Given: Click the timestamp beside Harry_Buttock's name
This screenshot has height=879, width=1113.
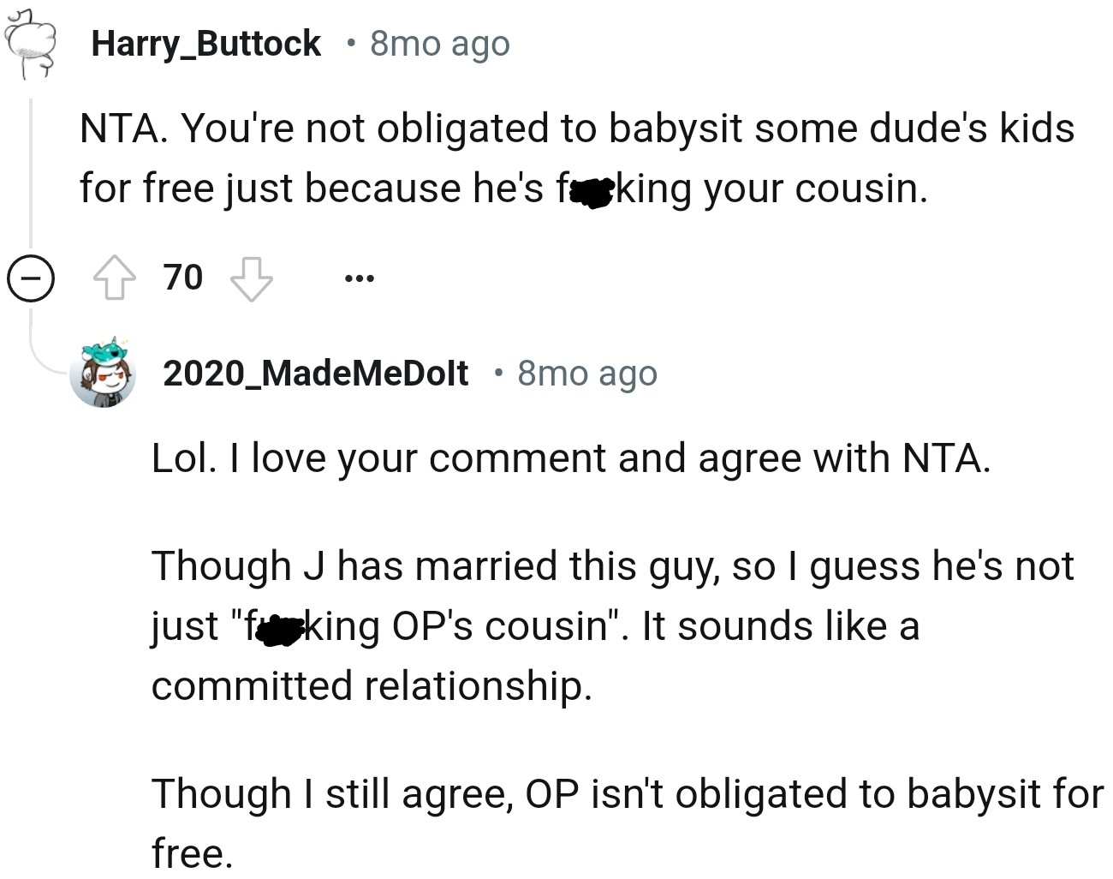Looking at the screenshot, I should [x=439, y=44].
